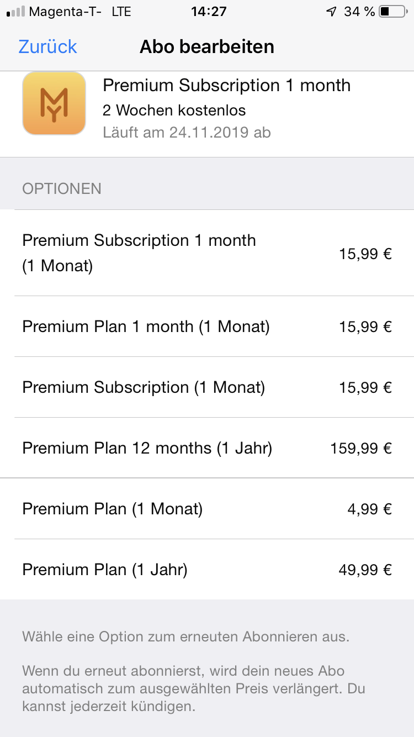Tap the OPTIONEN section header

(x=62, y=189)
